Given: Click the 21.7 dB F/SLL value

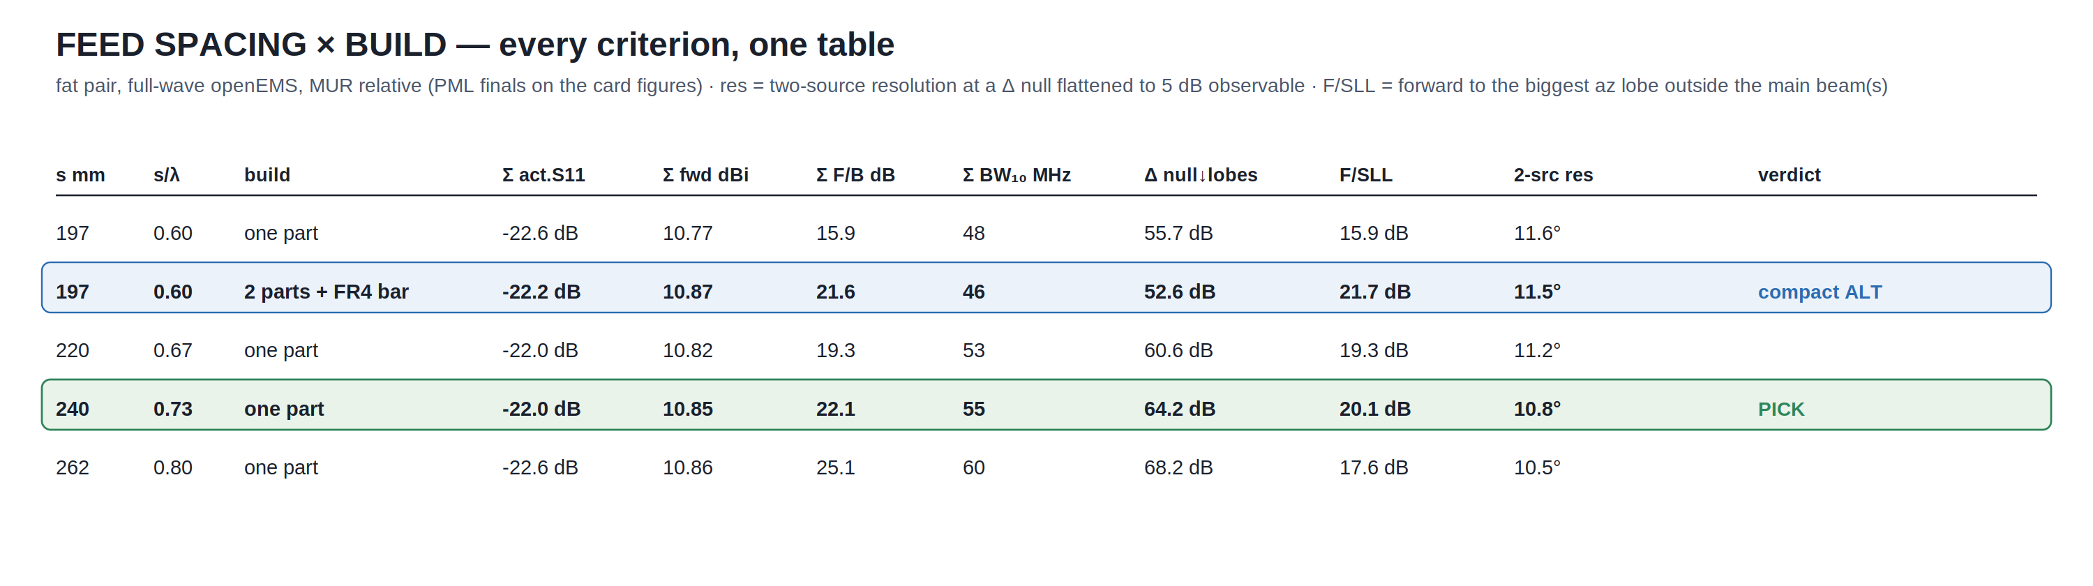Looking at the screenshot, I should pos(1374,292).
